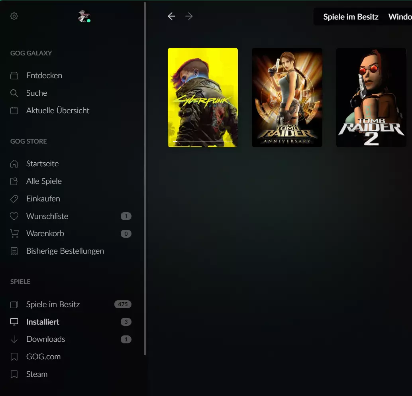Click the GOG GALAXY section heading
This screenshot has width=412, height=396.
31,53
